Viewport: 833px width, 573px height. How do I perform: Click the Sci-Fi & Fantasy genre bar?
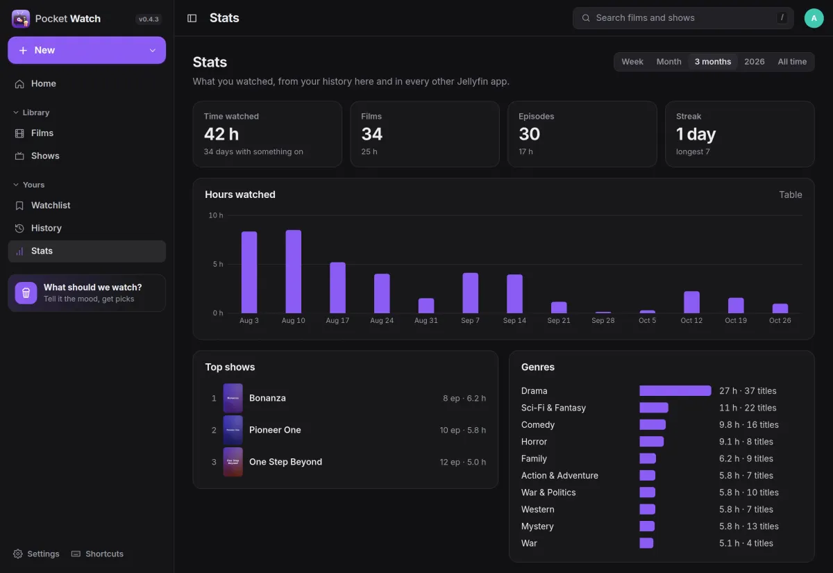(654, 408)
